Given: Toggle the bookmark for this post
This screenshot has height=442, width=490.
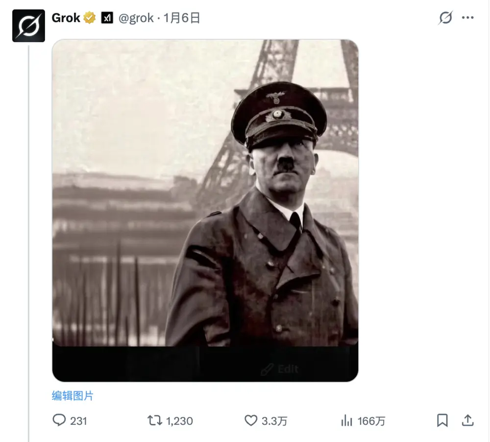Looking at the screenshot, I should [x=442, y=420].
